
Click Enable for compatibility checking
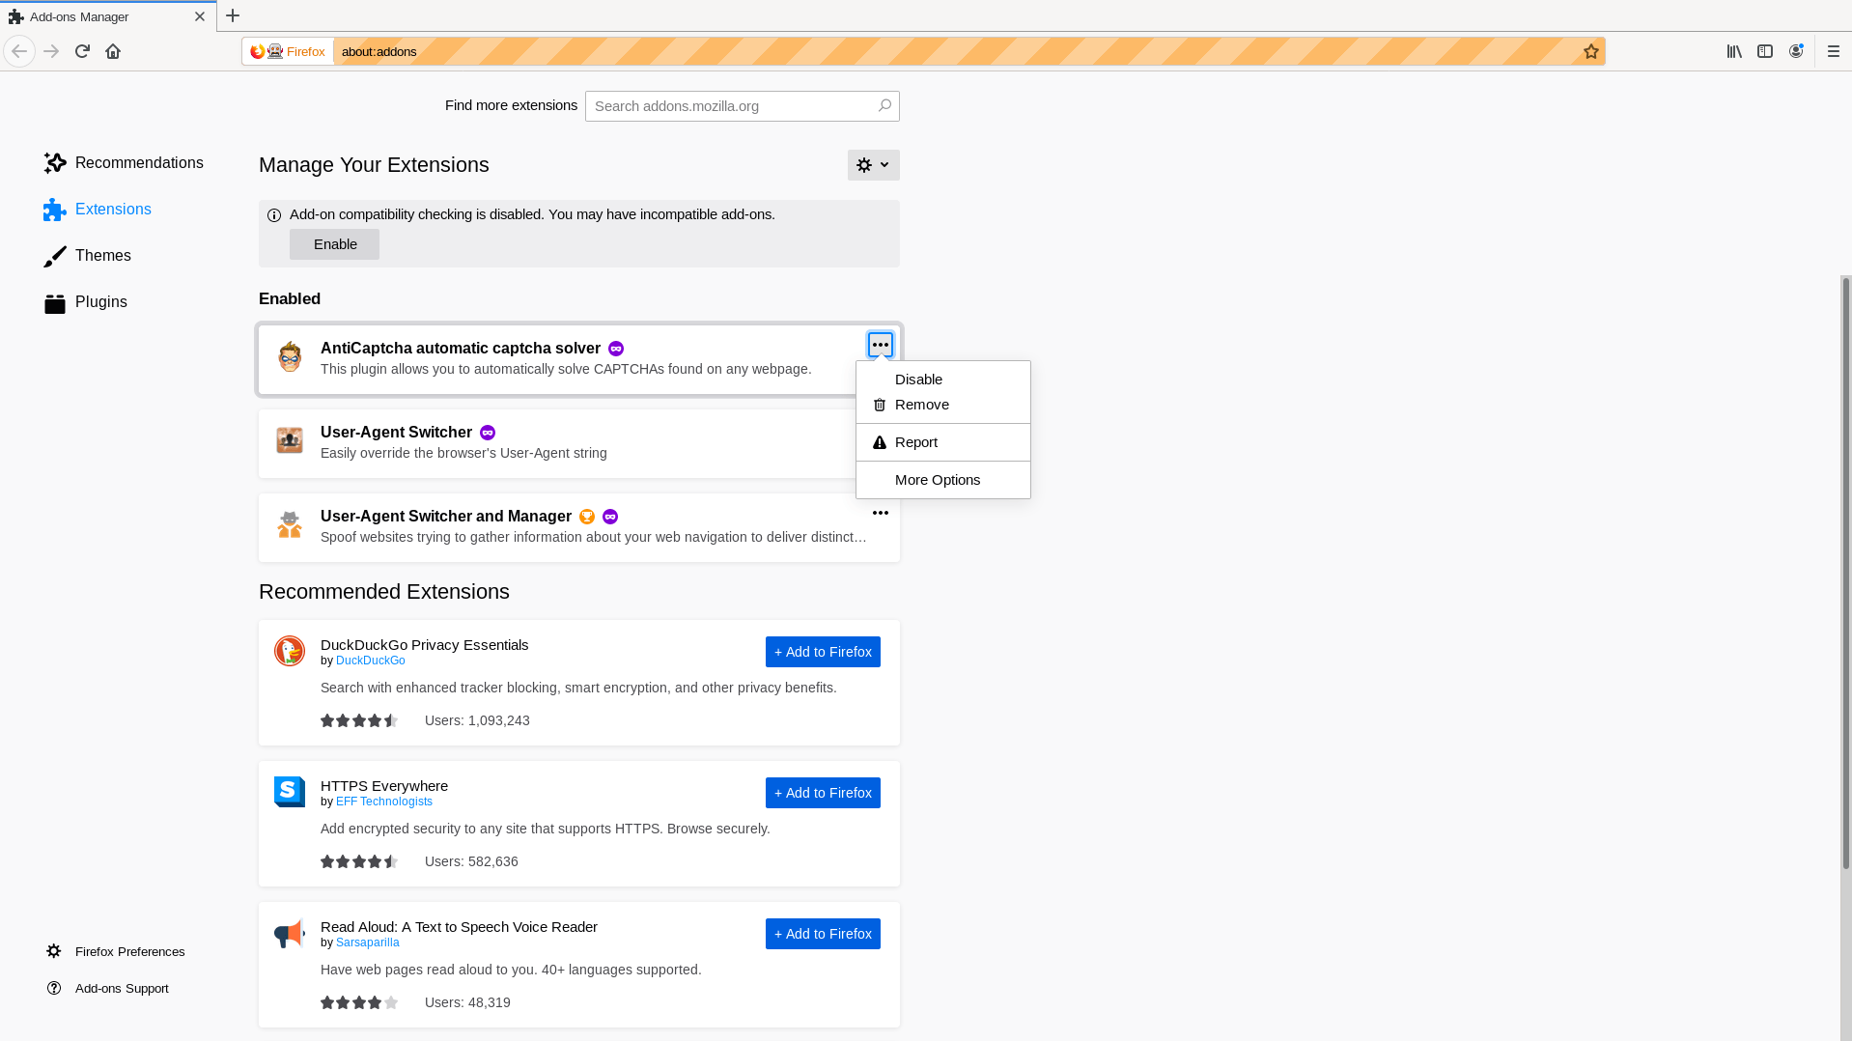coord(335,244)
